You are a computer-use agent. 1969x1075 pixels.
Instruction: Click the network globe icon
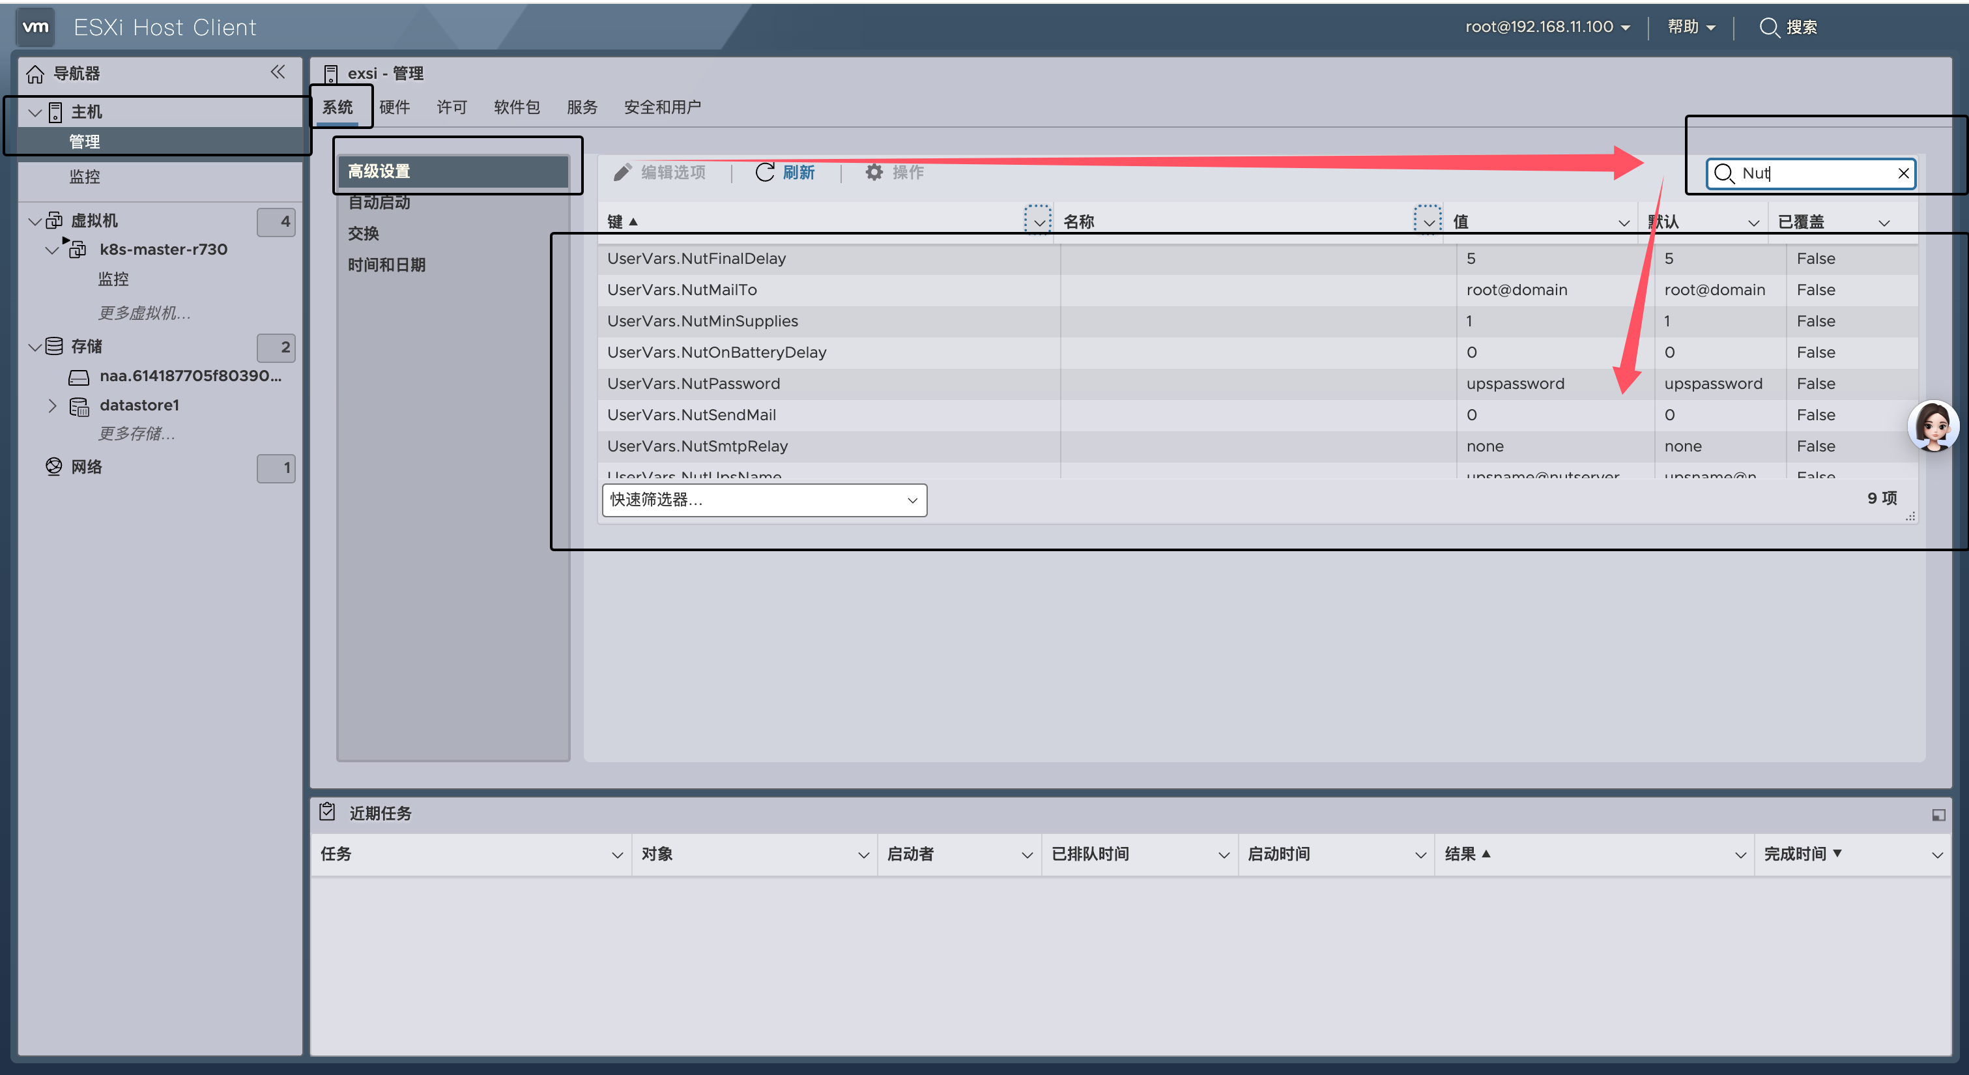pyautogui.click(x=54, y=466)
